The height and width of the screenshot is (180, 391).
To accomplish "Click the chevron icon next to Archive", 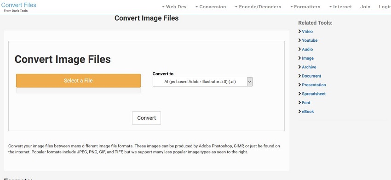I will click(x=300, y=67).
